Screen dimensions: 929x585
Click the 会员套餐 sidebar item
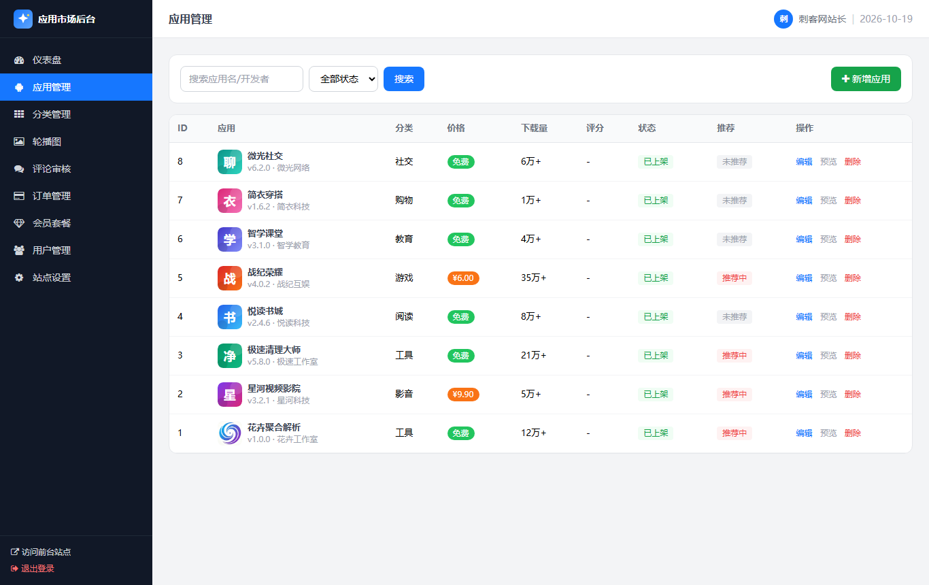(76, 223)
